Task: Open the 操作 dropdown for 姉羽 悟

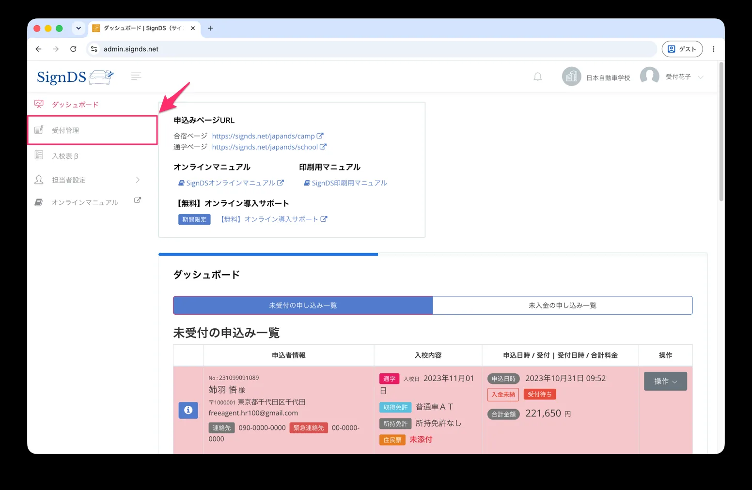Action: (665, 381)
